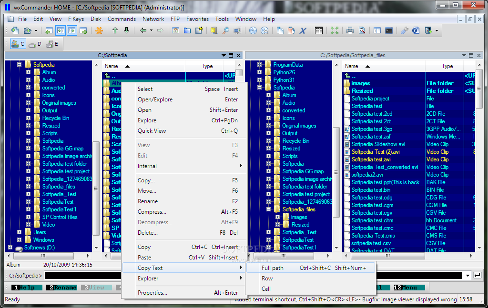Open the Resized folder in right file list
The image size is (488, 308).
pyautogui.click(x=362, y=91)
